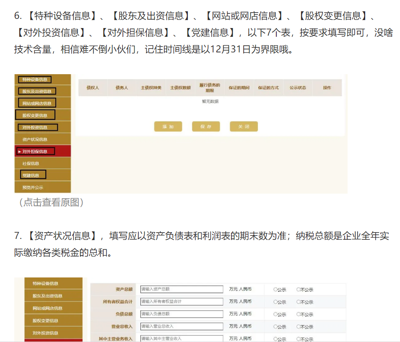400x342 pixels.
Task: Open 网站或网店信息 in the second sidebar
Action: tap(53, 308)
